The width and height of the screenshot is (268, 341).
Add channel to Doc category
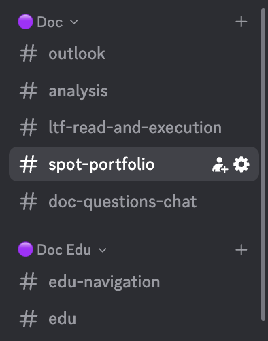[x=241, y=22]
